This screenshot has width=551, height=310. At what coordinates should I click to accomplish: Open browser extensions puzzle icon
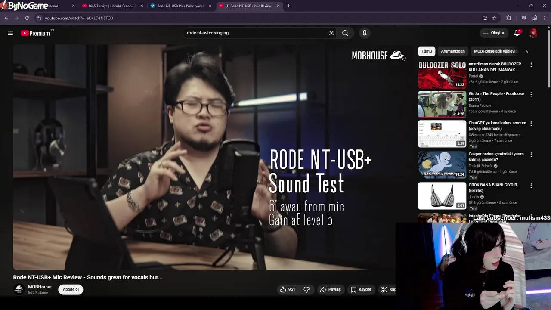(509, 18)
